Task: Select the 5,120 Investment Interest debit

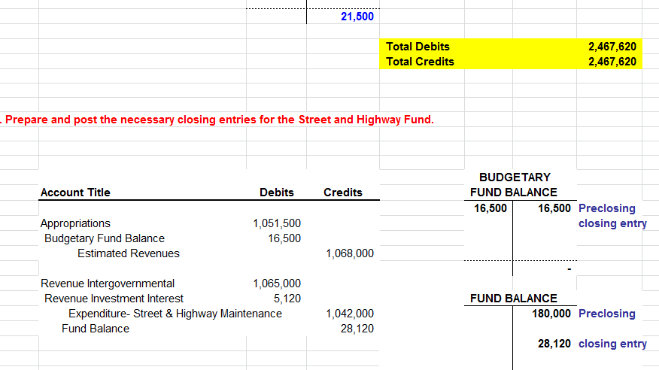Action: click(287, 299)
